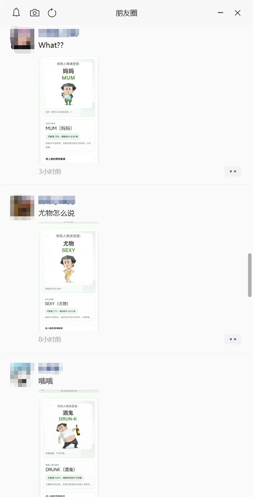Click the 朋友圈 window title
This screenshot has height=497, width=253.
pos(126,13)
